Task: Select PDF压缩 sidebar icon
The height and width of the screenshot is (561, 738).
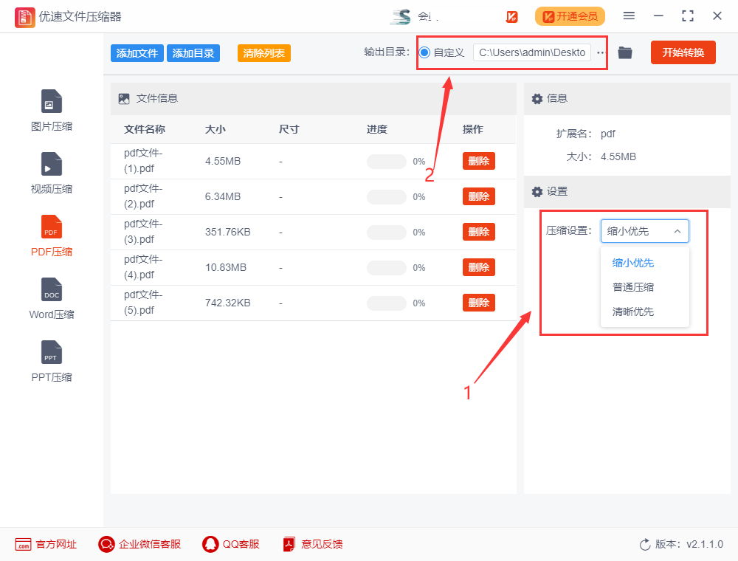Action: 52,227
